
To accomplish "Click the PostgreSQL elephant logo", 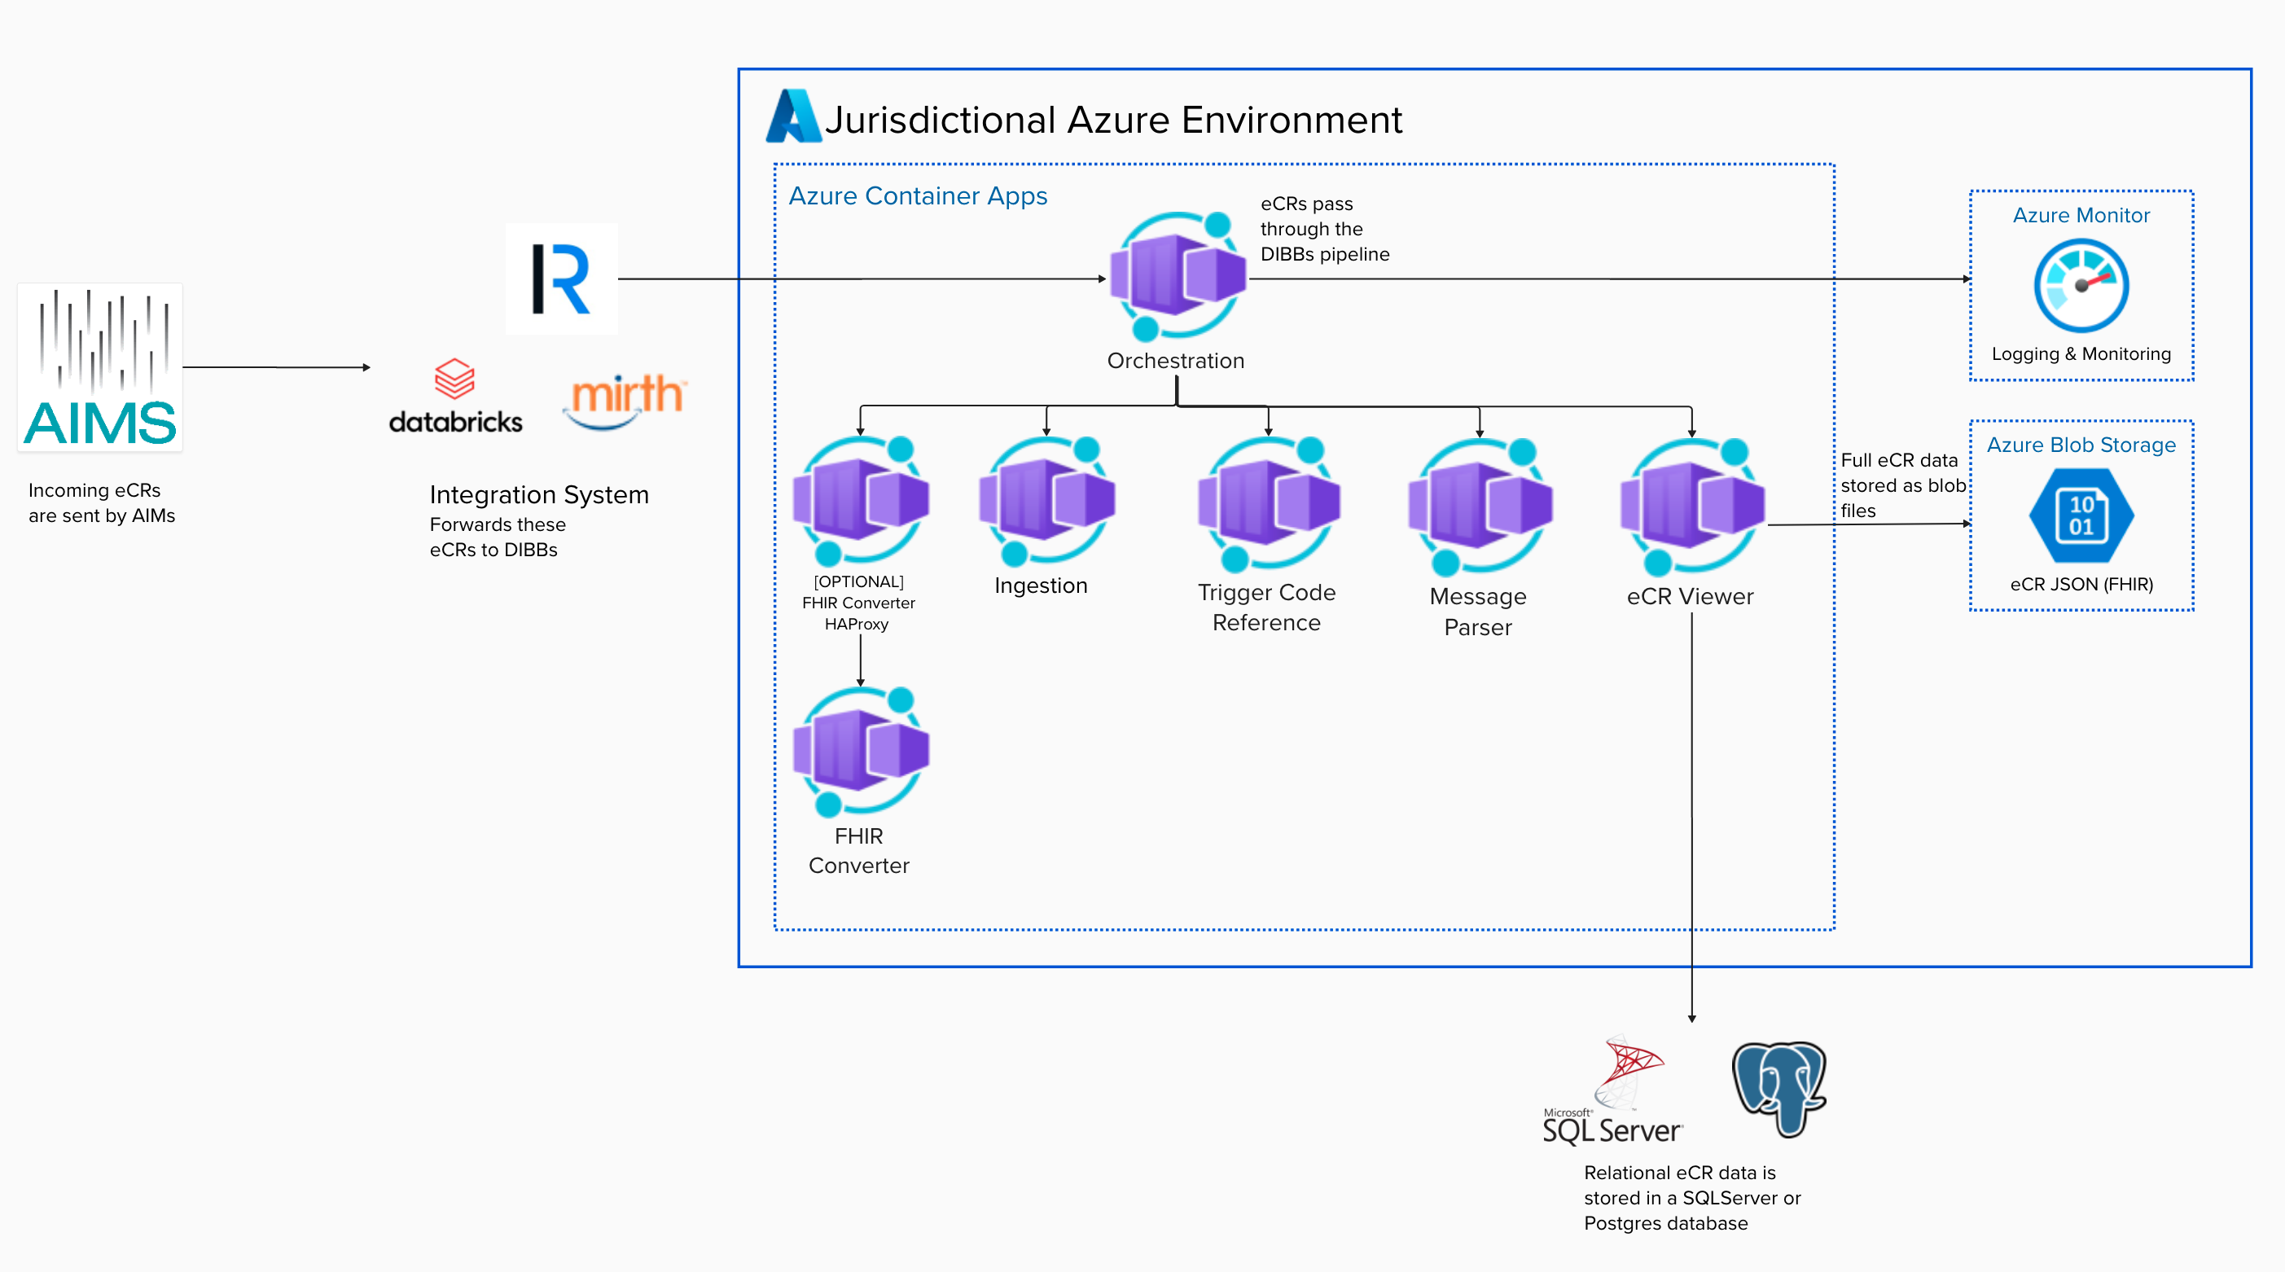I will pos(1779,1089).
